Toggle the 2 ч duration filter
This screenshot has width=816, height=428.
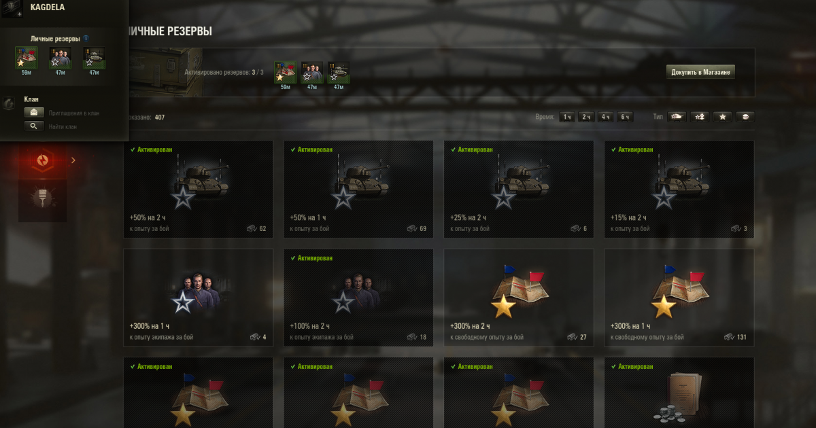pyautogui.click(x=586, y=117)
